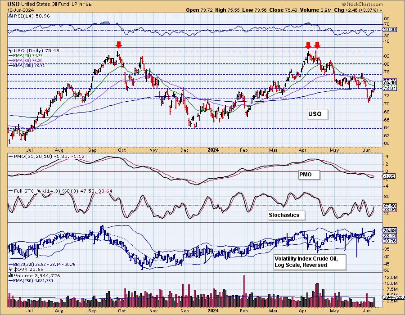Click the 'EMA(50) 75.80' legend text

(x=28, y=60)
